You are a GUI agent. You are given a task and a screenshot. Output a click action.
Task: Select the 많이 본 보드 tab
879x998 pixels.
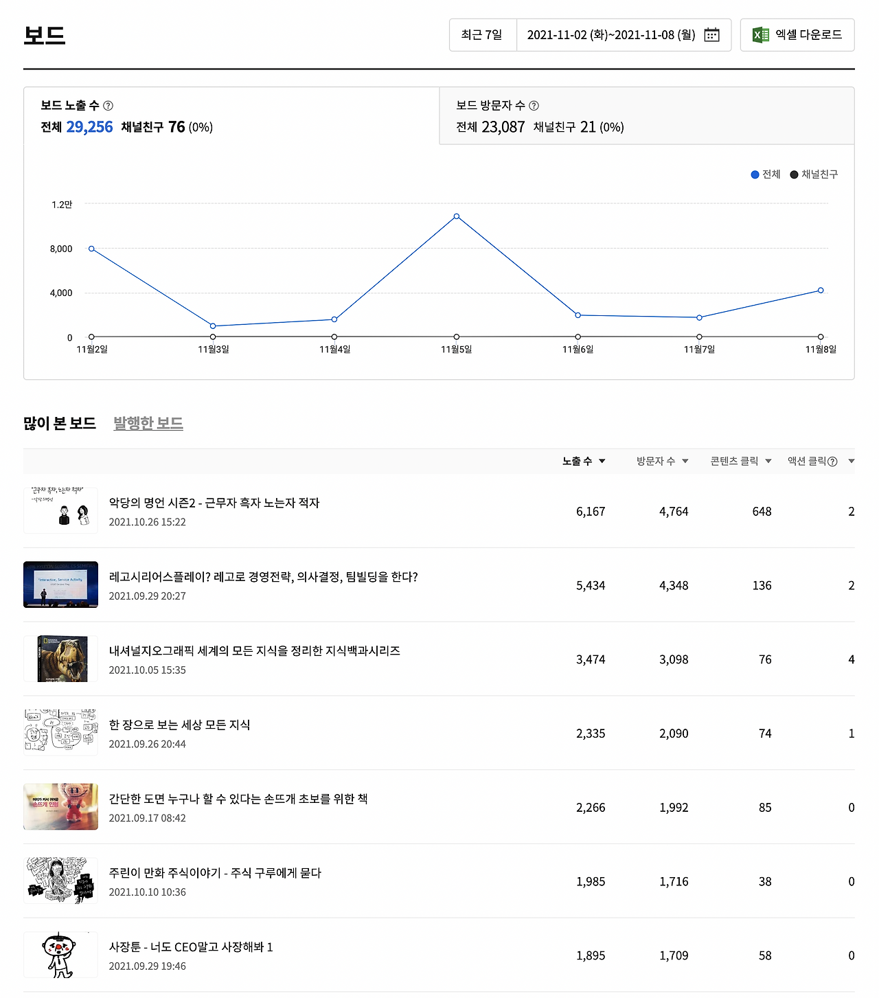(x=60, y=423)
